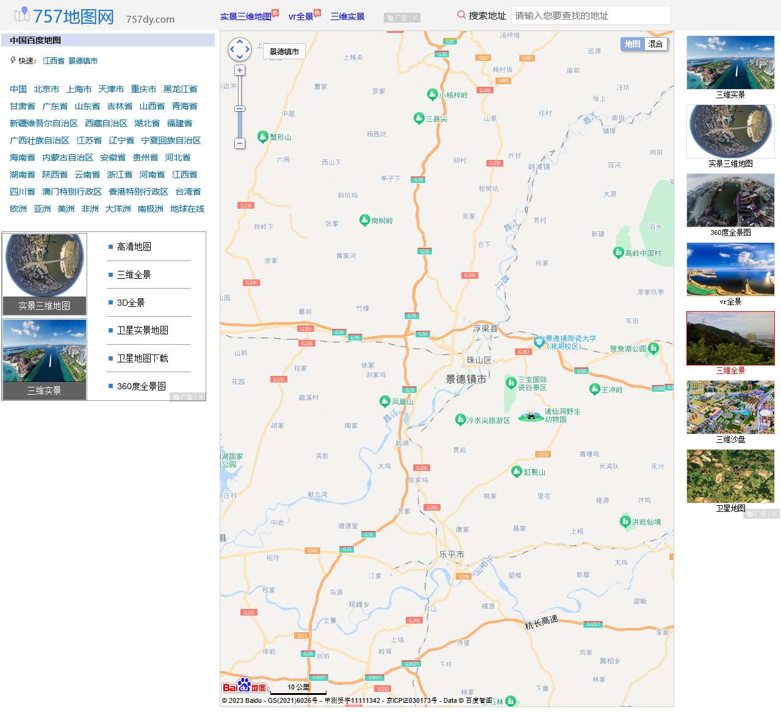Viewport: 781px width, 712px height.
Task: Click the map zoom-in plus button
Action: point(240,70)
